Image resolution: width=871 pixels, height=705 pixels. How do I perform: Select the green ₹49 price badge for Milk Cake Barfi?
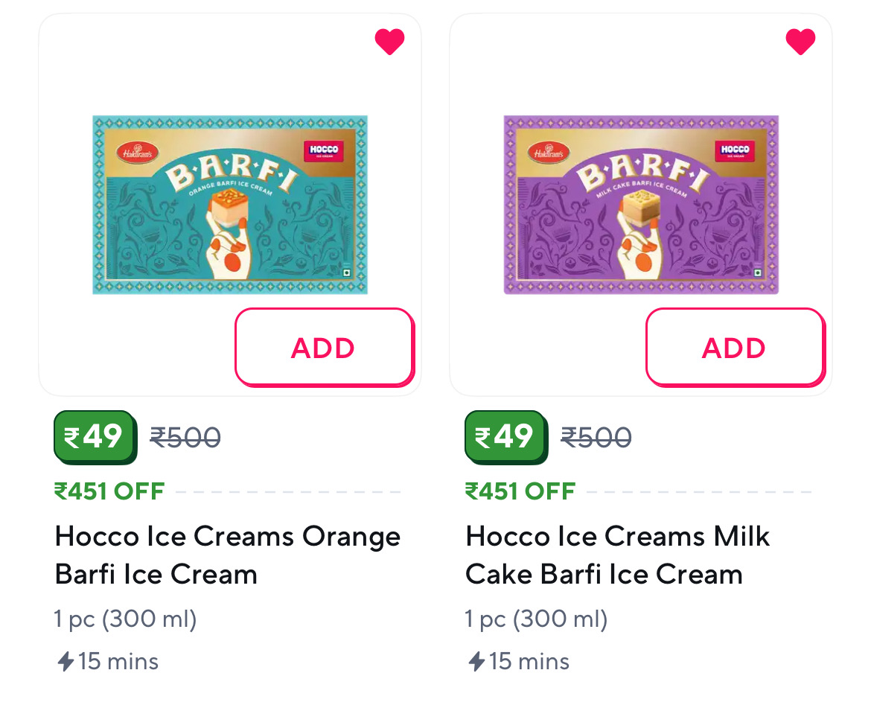[505, 437]
